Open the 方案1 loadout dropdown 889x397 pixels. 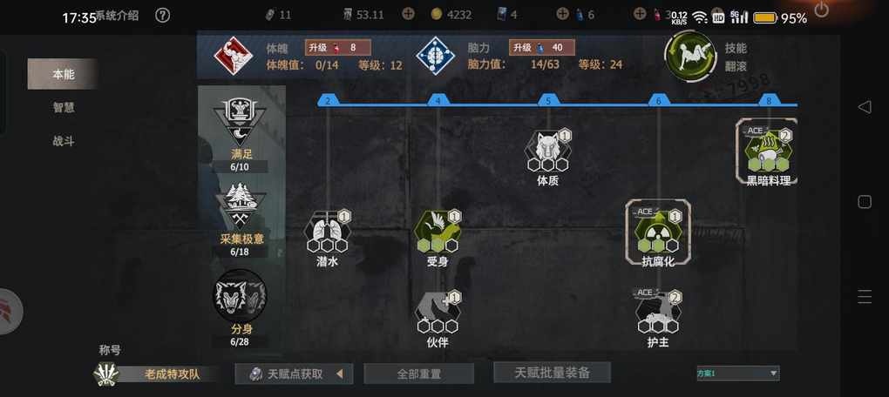tap(738, 373)
